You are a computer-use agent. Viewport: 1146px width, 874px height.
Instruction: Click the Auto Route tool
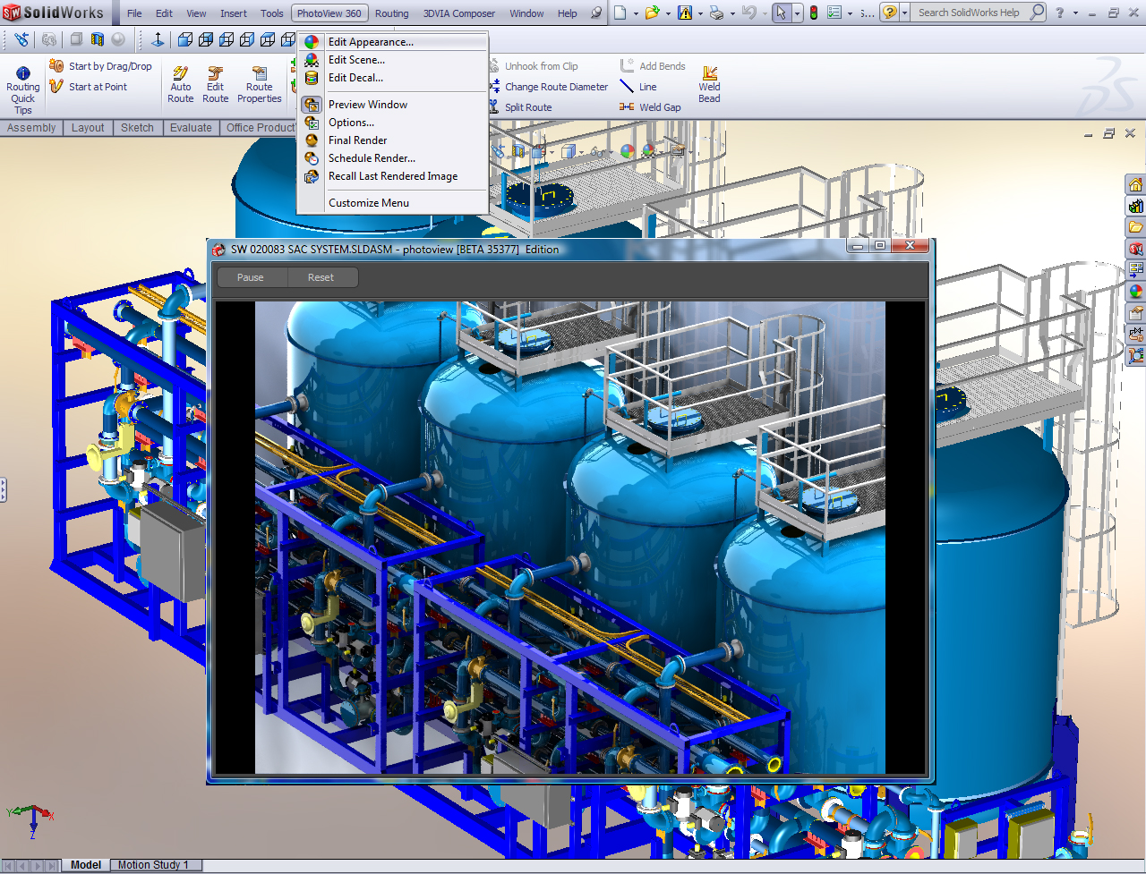(181, 85)
